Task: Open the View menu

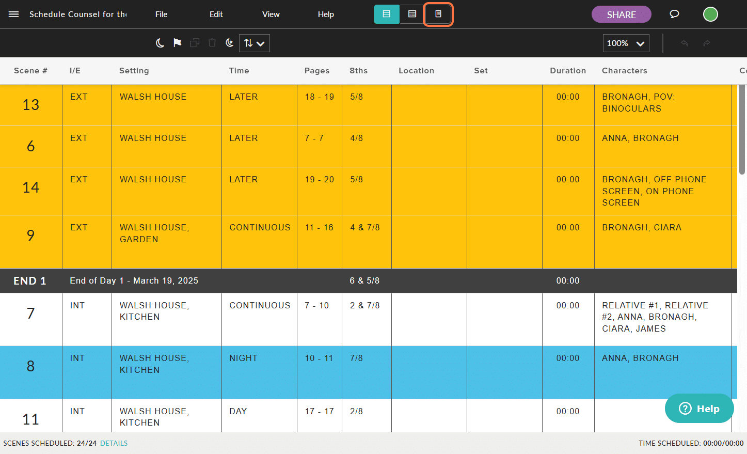Action: coord(271,14)
